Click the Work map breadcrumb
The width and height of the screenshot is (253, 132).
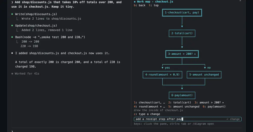point(144,2)
